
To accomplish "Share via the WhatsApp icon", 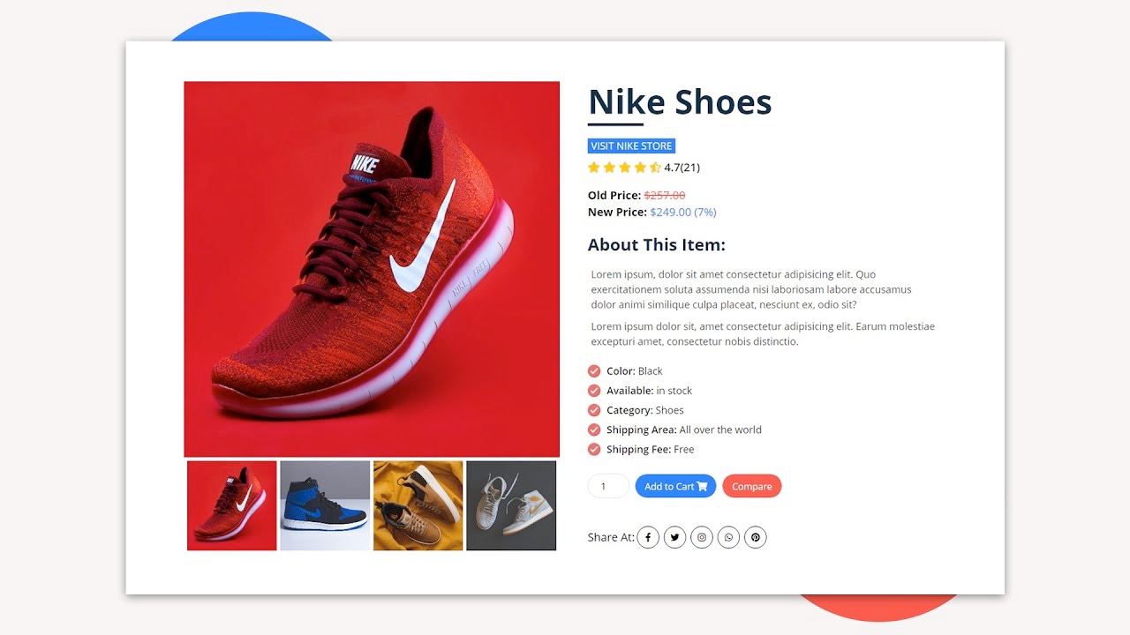I will (x=728, y=537).
